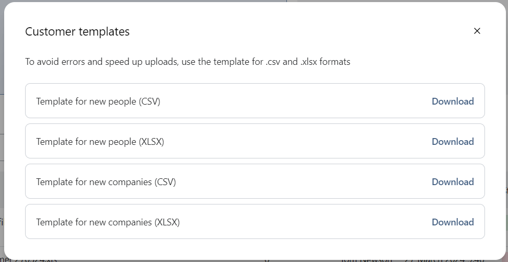Image resolution: width=508 pixels, height=262 pixels.
Task: Download the new companies XLSX template
Action: pyautogui.click(x=453, y=222)
